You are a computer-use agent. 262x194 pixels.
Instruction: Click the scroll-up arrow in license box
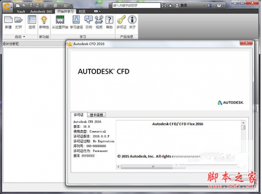244,123
